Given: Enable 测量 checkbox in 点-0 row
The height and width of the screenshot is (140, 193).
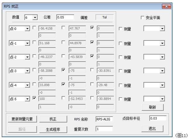Looking at the screenshot, I should pyautogui.click(x=121, y=29).
